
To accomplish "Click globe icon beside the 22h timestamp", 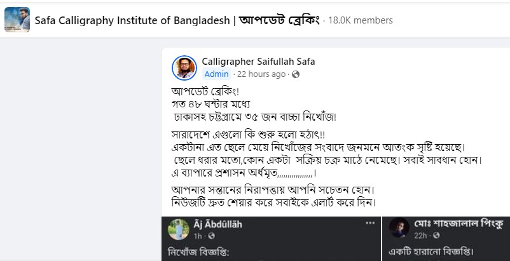I will (x=434, y=236).
